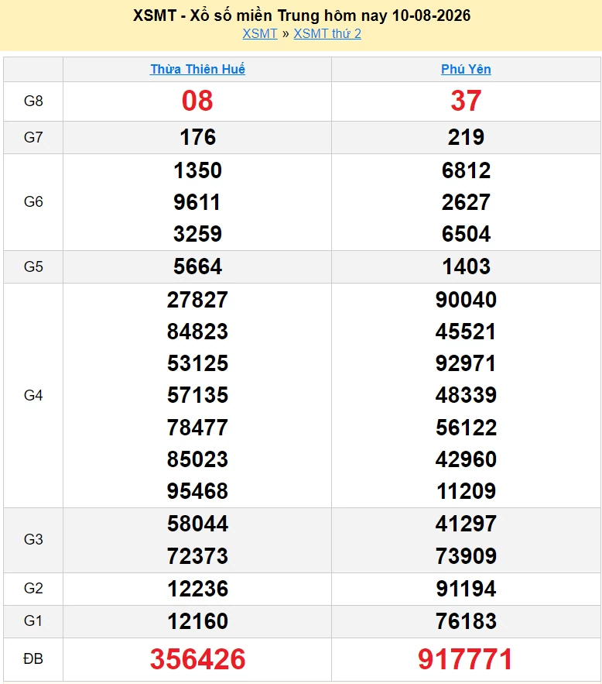Screen dimensions: 602x684
Task: Select the G4 number 57135
Action: [x=197, y=395]
